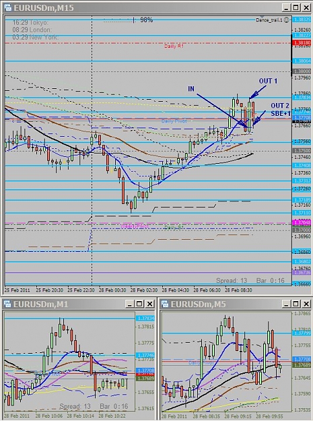Click the chart shift triangle marker on the M15 chart
This screenshot has height=421, width=313.
click(263, 17)
